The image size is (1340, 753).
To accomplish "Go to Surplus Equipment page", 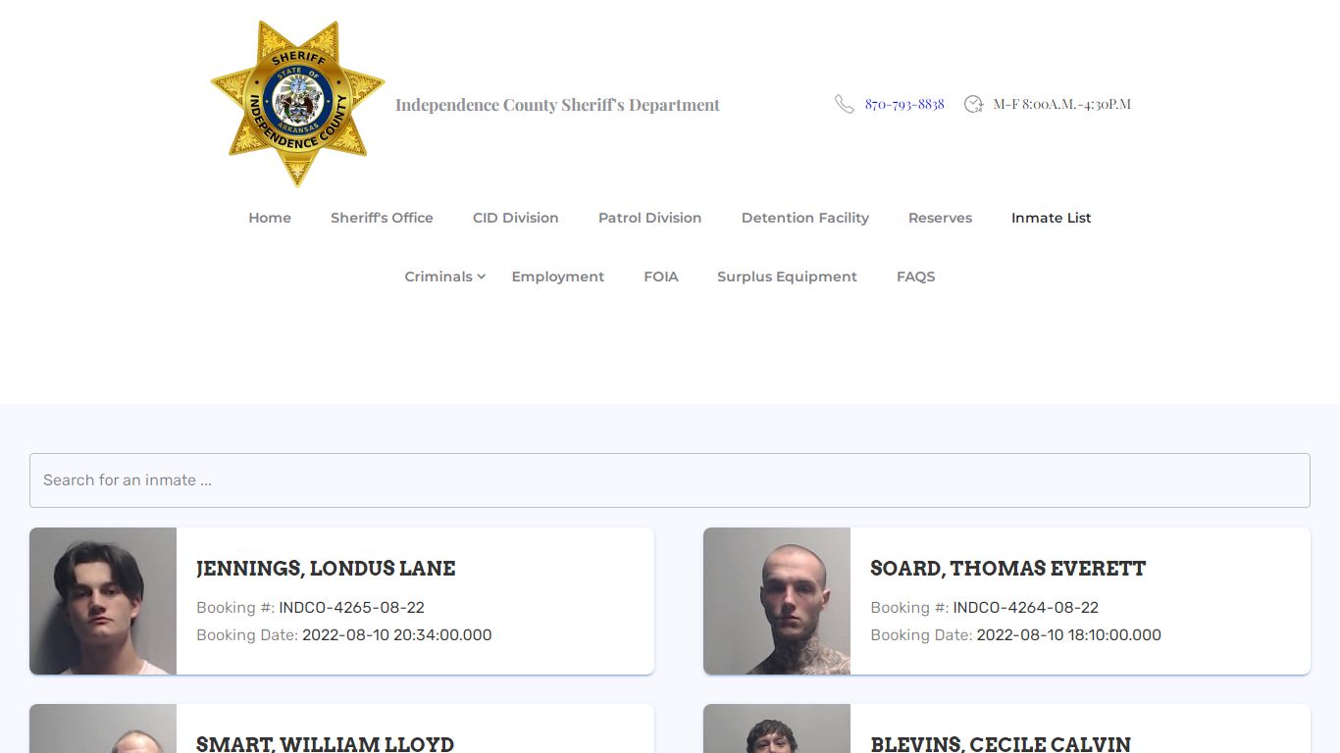I will click(787, 276).
